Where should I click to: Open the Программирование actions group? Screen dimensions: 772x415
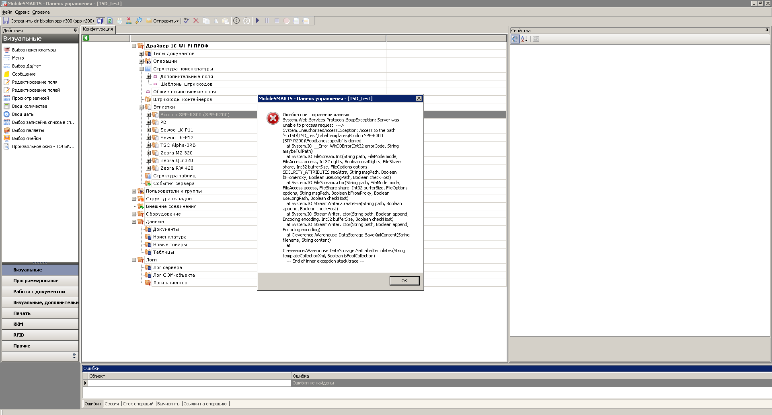point(40,281)
